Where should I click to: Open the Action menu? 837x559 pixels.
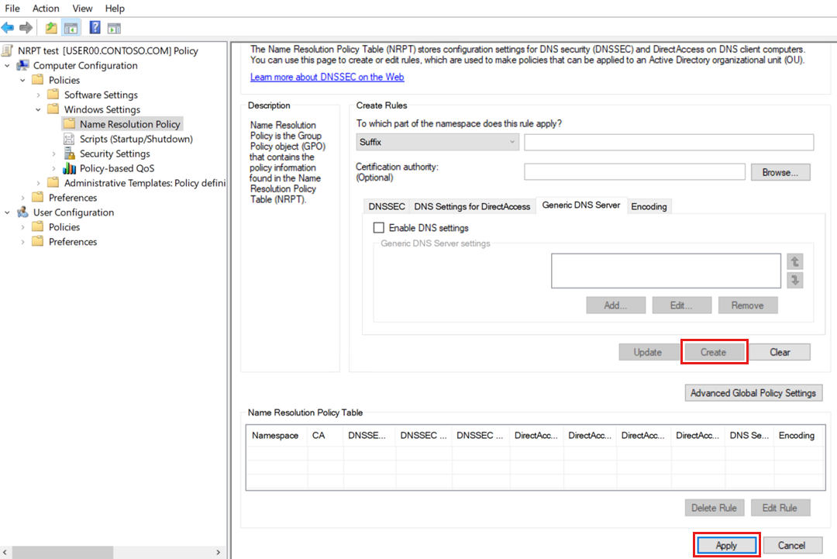[x=46, y=8]
